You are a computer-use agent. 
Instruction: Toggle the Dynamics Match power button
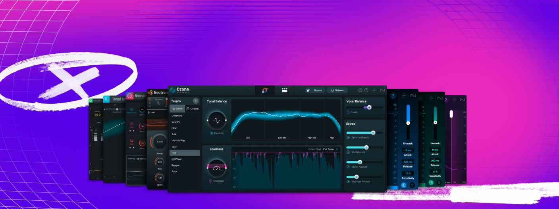pos(348,137)
